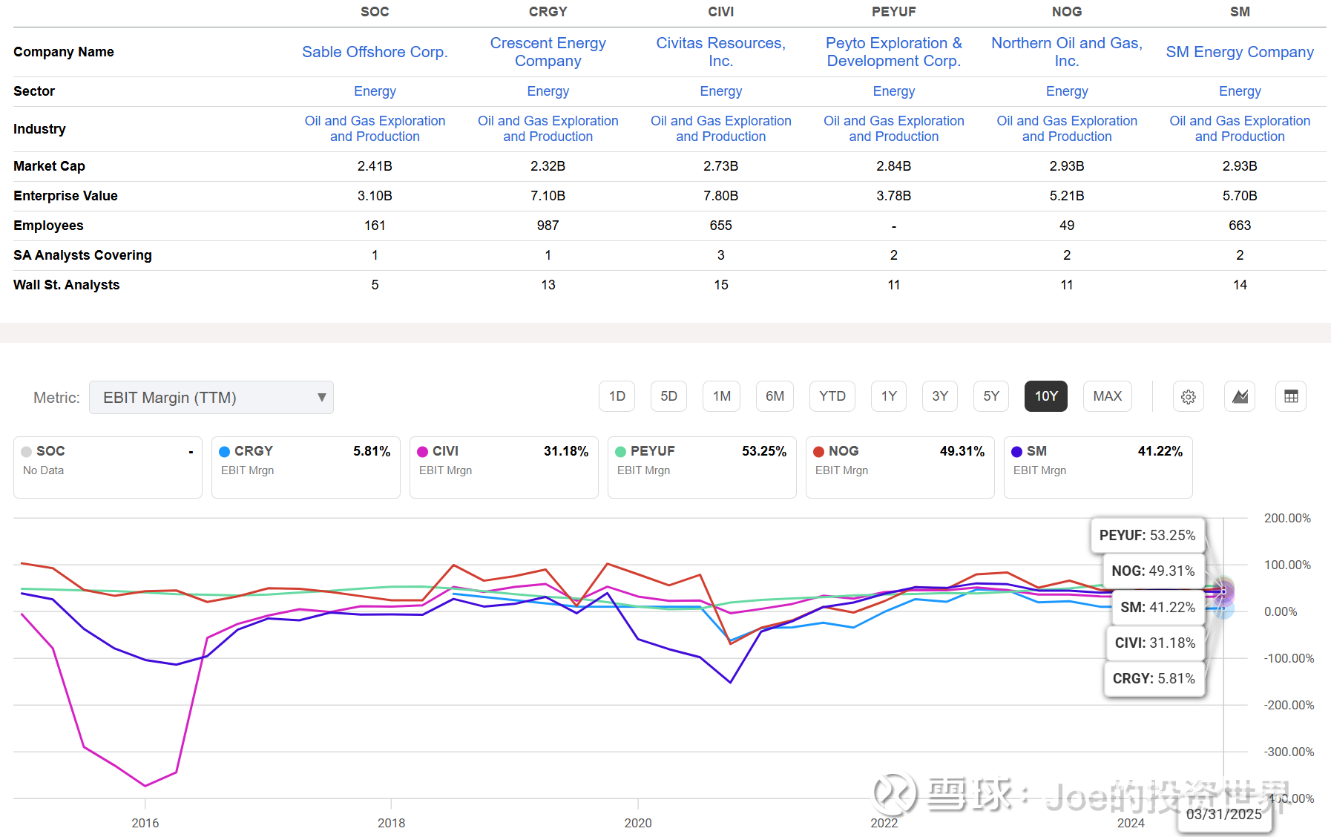
Task: Toggle PEYUF series legend card
Action: [x=702, y=467]
